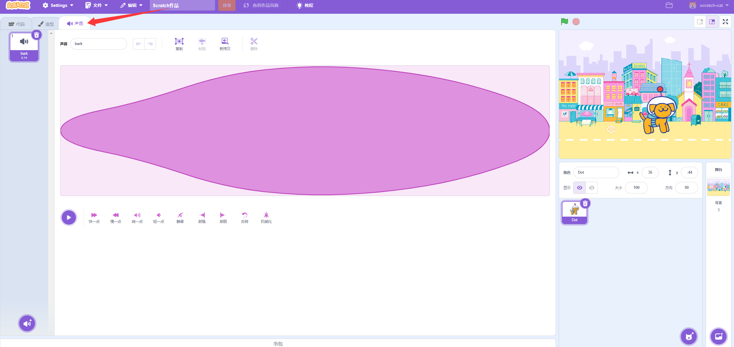Play the bark sound

tap(69, 217)
